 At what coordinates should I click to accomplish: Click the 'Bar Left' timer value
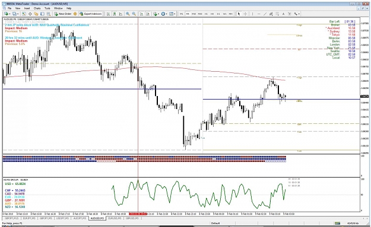coord(350,21)
